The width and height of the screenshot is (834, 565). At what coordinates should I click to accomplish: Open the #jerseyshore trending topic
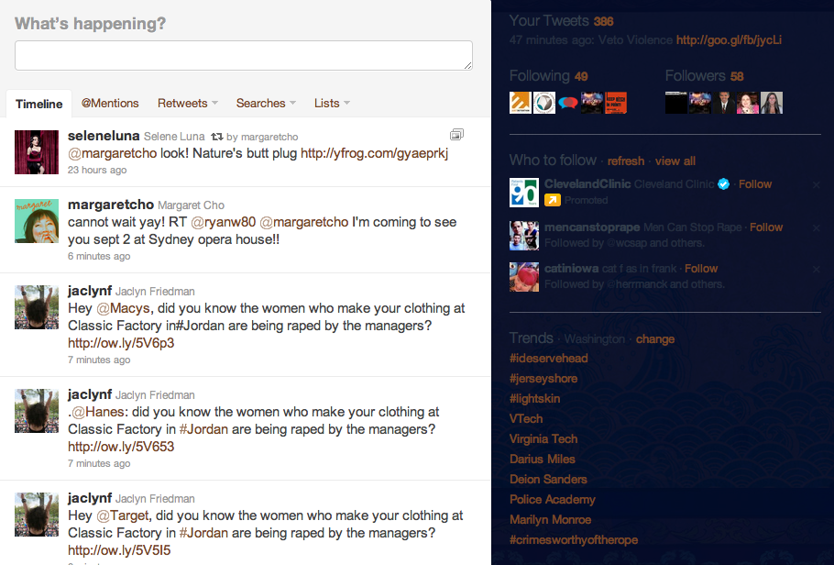point(543,379)
